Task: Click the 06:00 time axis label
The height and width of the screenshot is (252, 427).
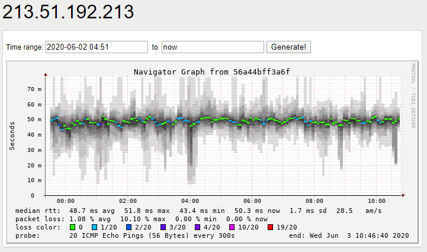Action: (x=252, y=201)
